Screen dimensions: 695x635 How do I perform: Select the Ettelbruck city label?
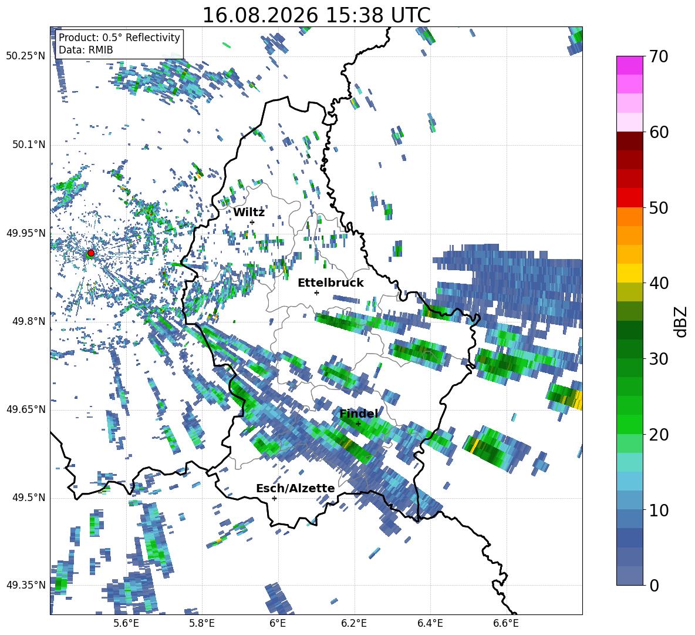[x=330, y=283]
